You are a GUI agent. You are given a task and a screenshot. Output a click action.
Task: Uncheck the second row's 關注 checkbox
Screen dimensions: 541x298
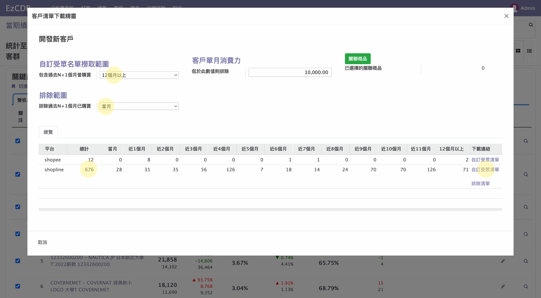coord(18,174)
